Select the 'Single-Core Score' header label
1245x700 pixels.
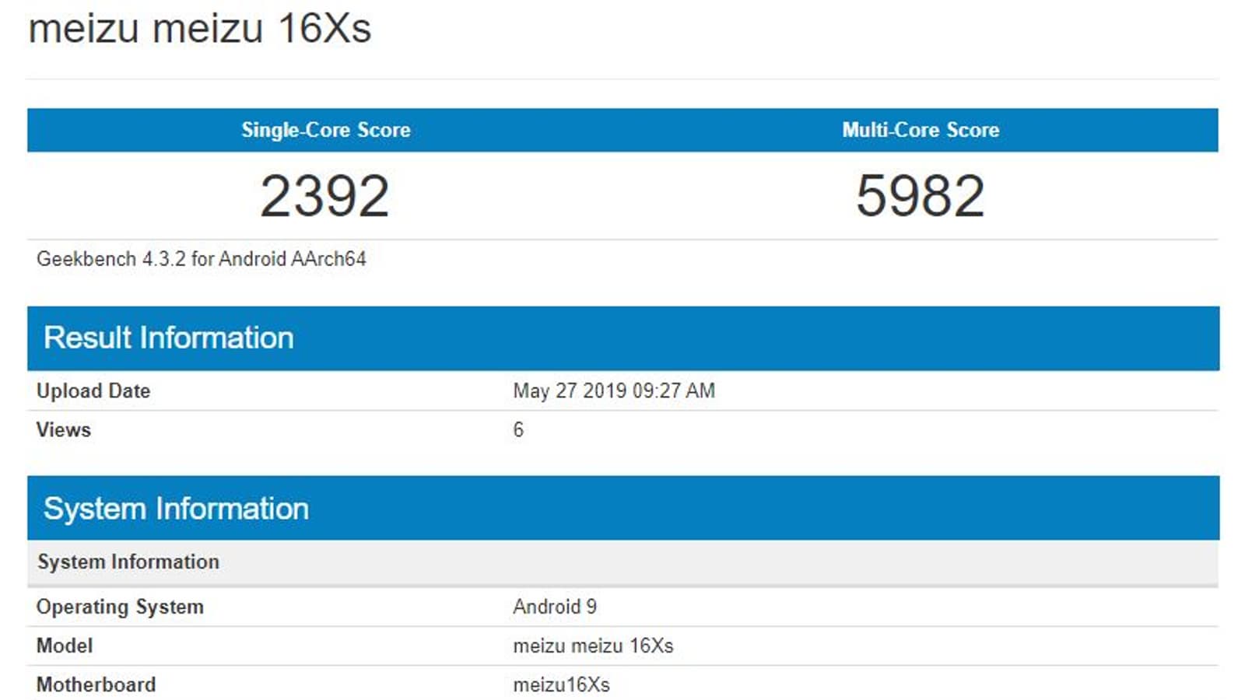[x=325, y=130]
